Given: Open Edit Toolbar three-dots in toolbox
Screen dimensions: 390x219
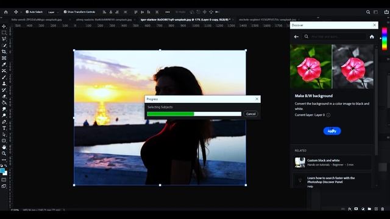Looking at the screenshot, I should (4, 160).
